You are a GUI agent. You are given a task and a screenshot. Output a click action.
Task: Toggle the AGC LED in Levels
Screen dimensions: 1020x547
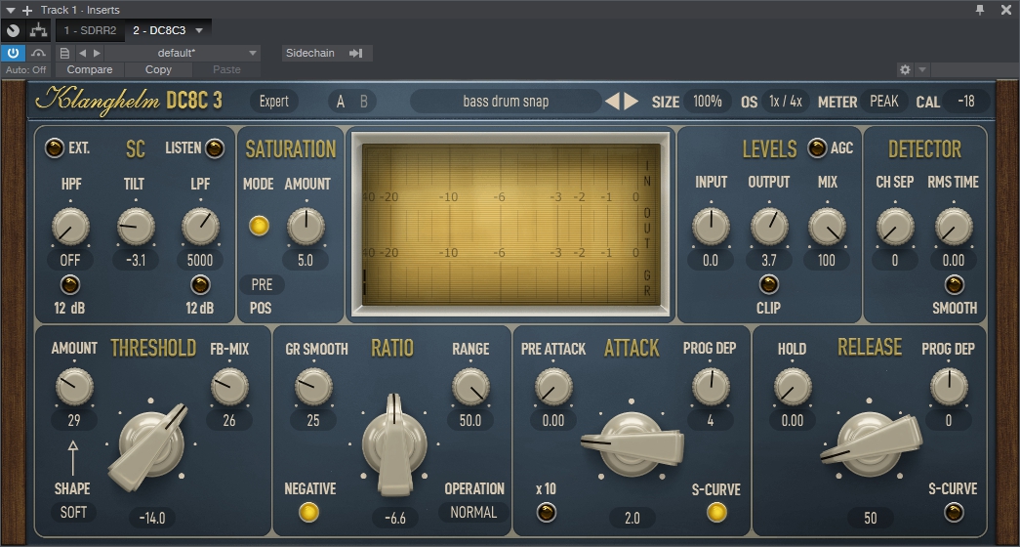pos(817,147)
